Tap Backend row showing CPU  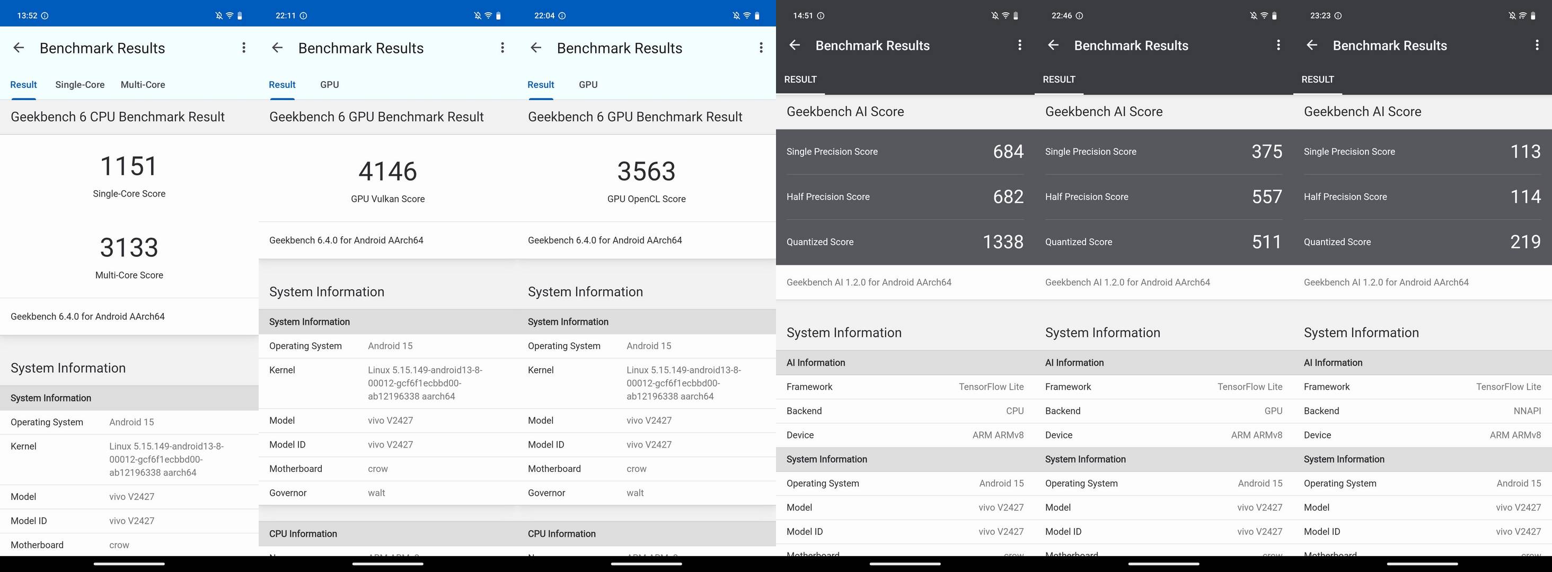click(905, 411)
